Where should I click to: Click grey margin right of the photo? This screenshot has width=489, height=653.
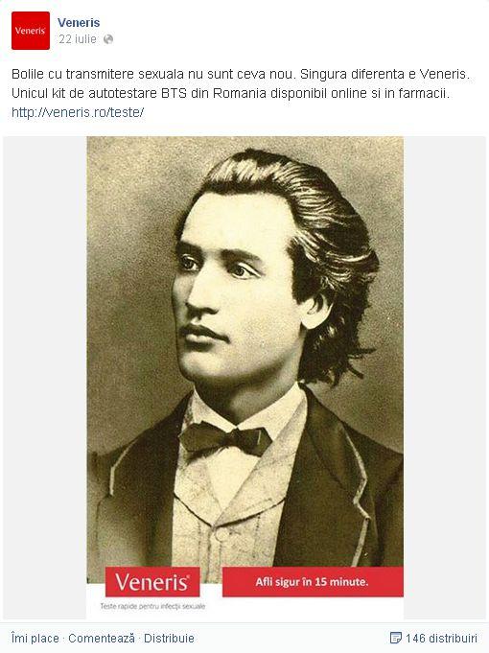point(445,378)
